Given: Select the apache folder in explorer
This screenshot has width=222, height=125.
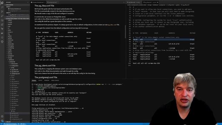Looking at the screenshot, I should (x=10, y=24).
